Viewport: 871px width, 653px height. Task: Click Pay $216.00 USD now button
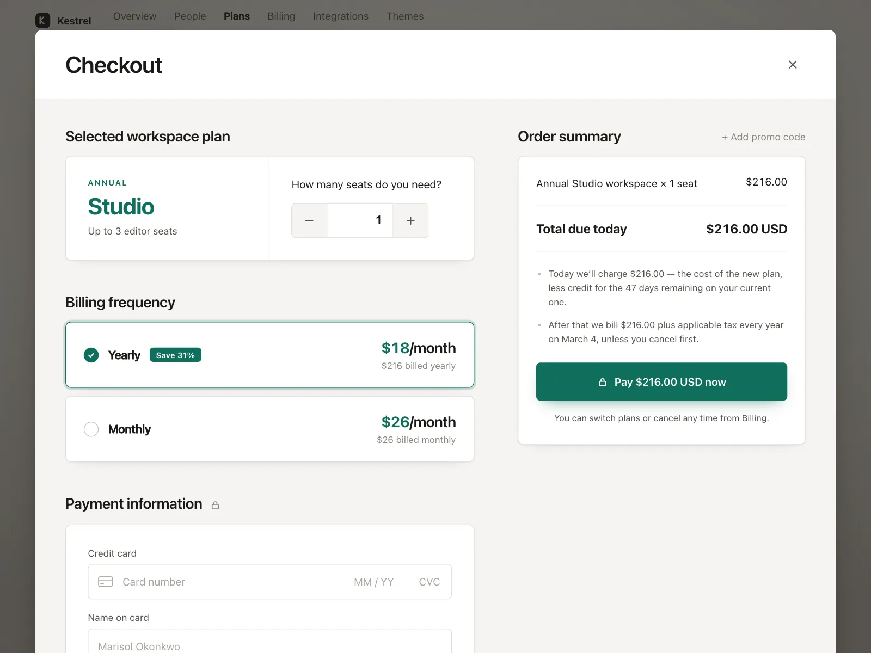[661, 381]
